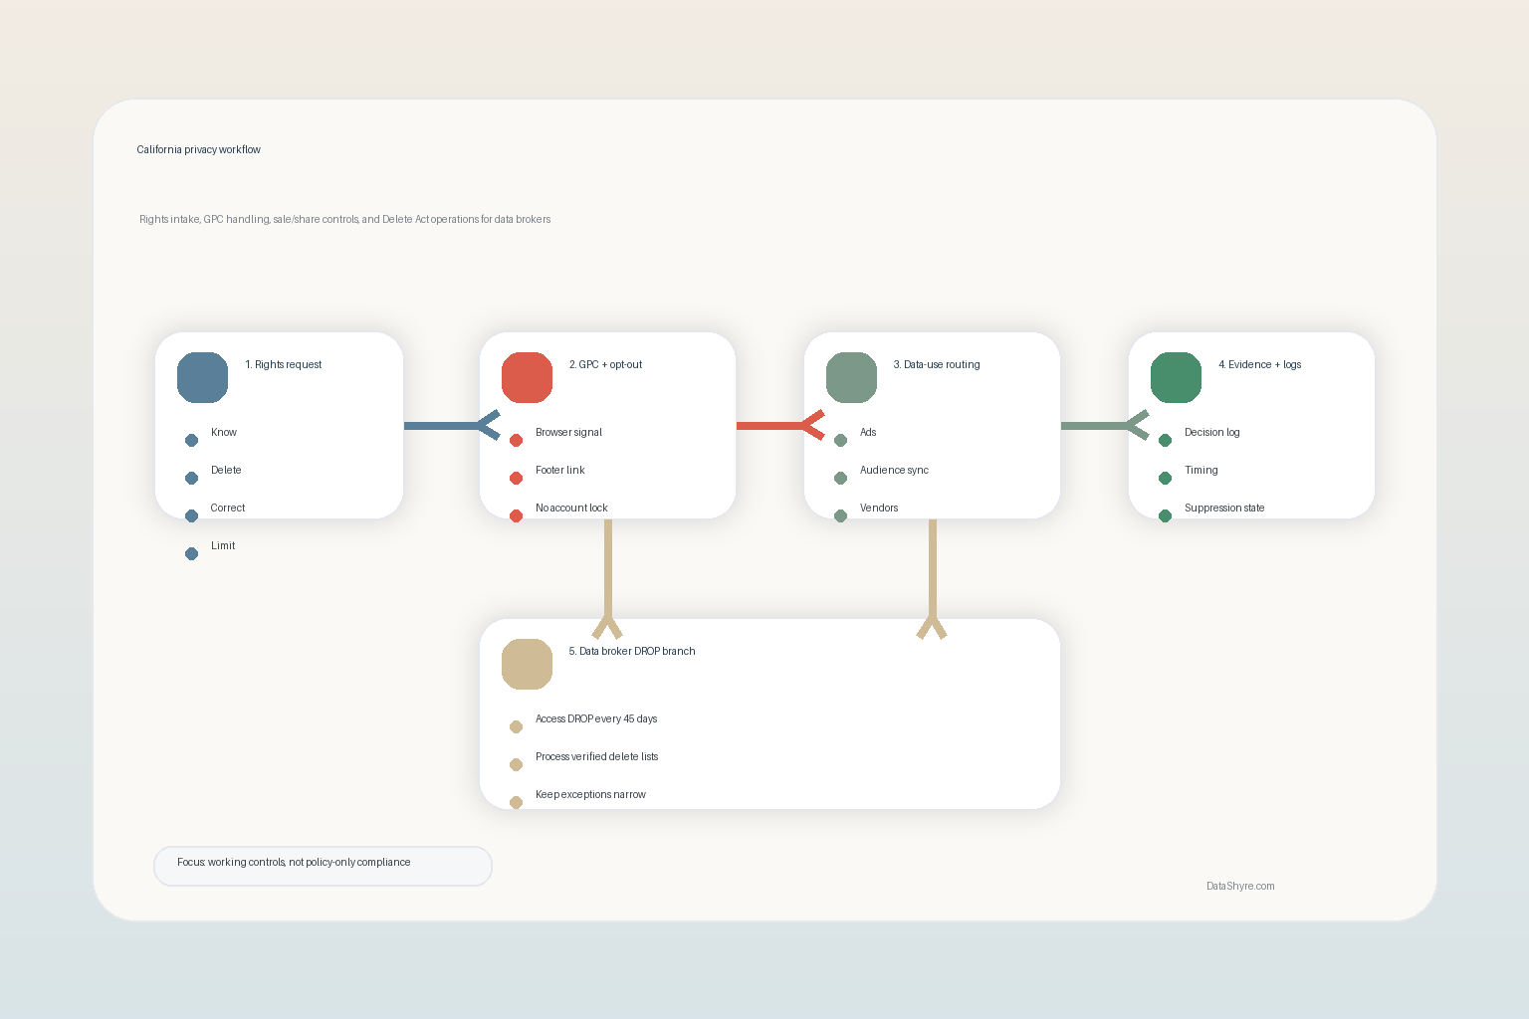1529x1019 pixels.
Task: Click the 'Limit' list item text
Action: pyautogui.click(x=223, y=545)
